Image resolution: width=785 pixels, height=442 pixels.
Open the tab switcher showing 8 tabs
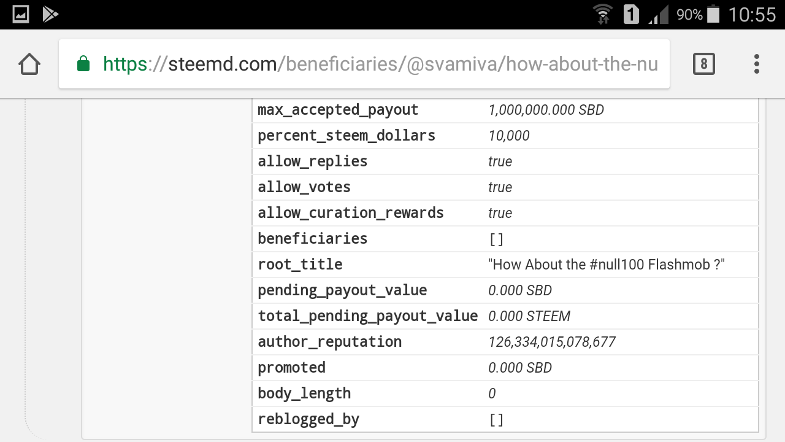703,64
